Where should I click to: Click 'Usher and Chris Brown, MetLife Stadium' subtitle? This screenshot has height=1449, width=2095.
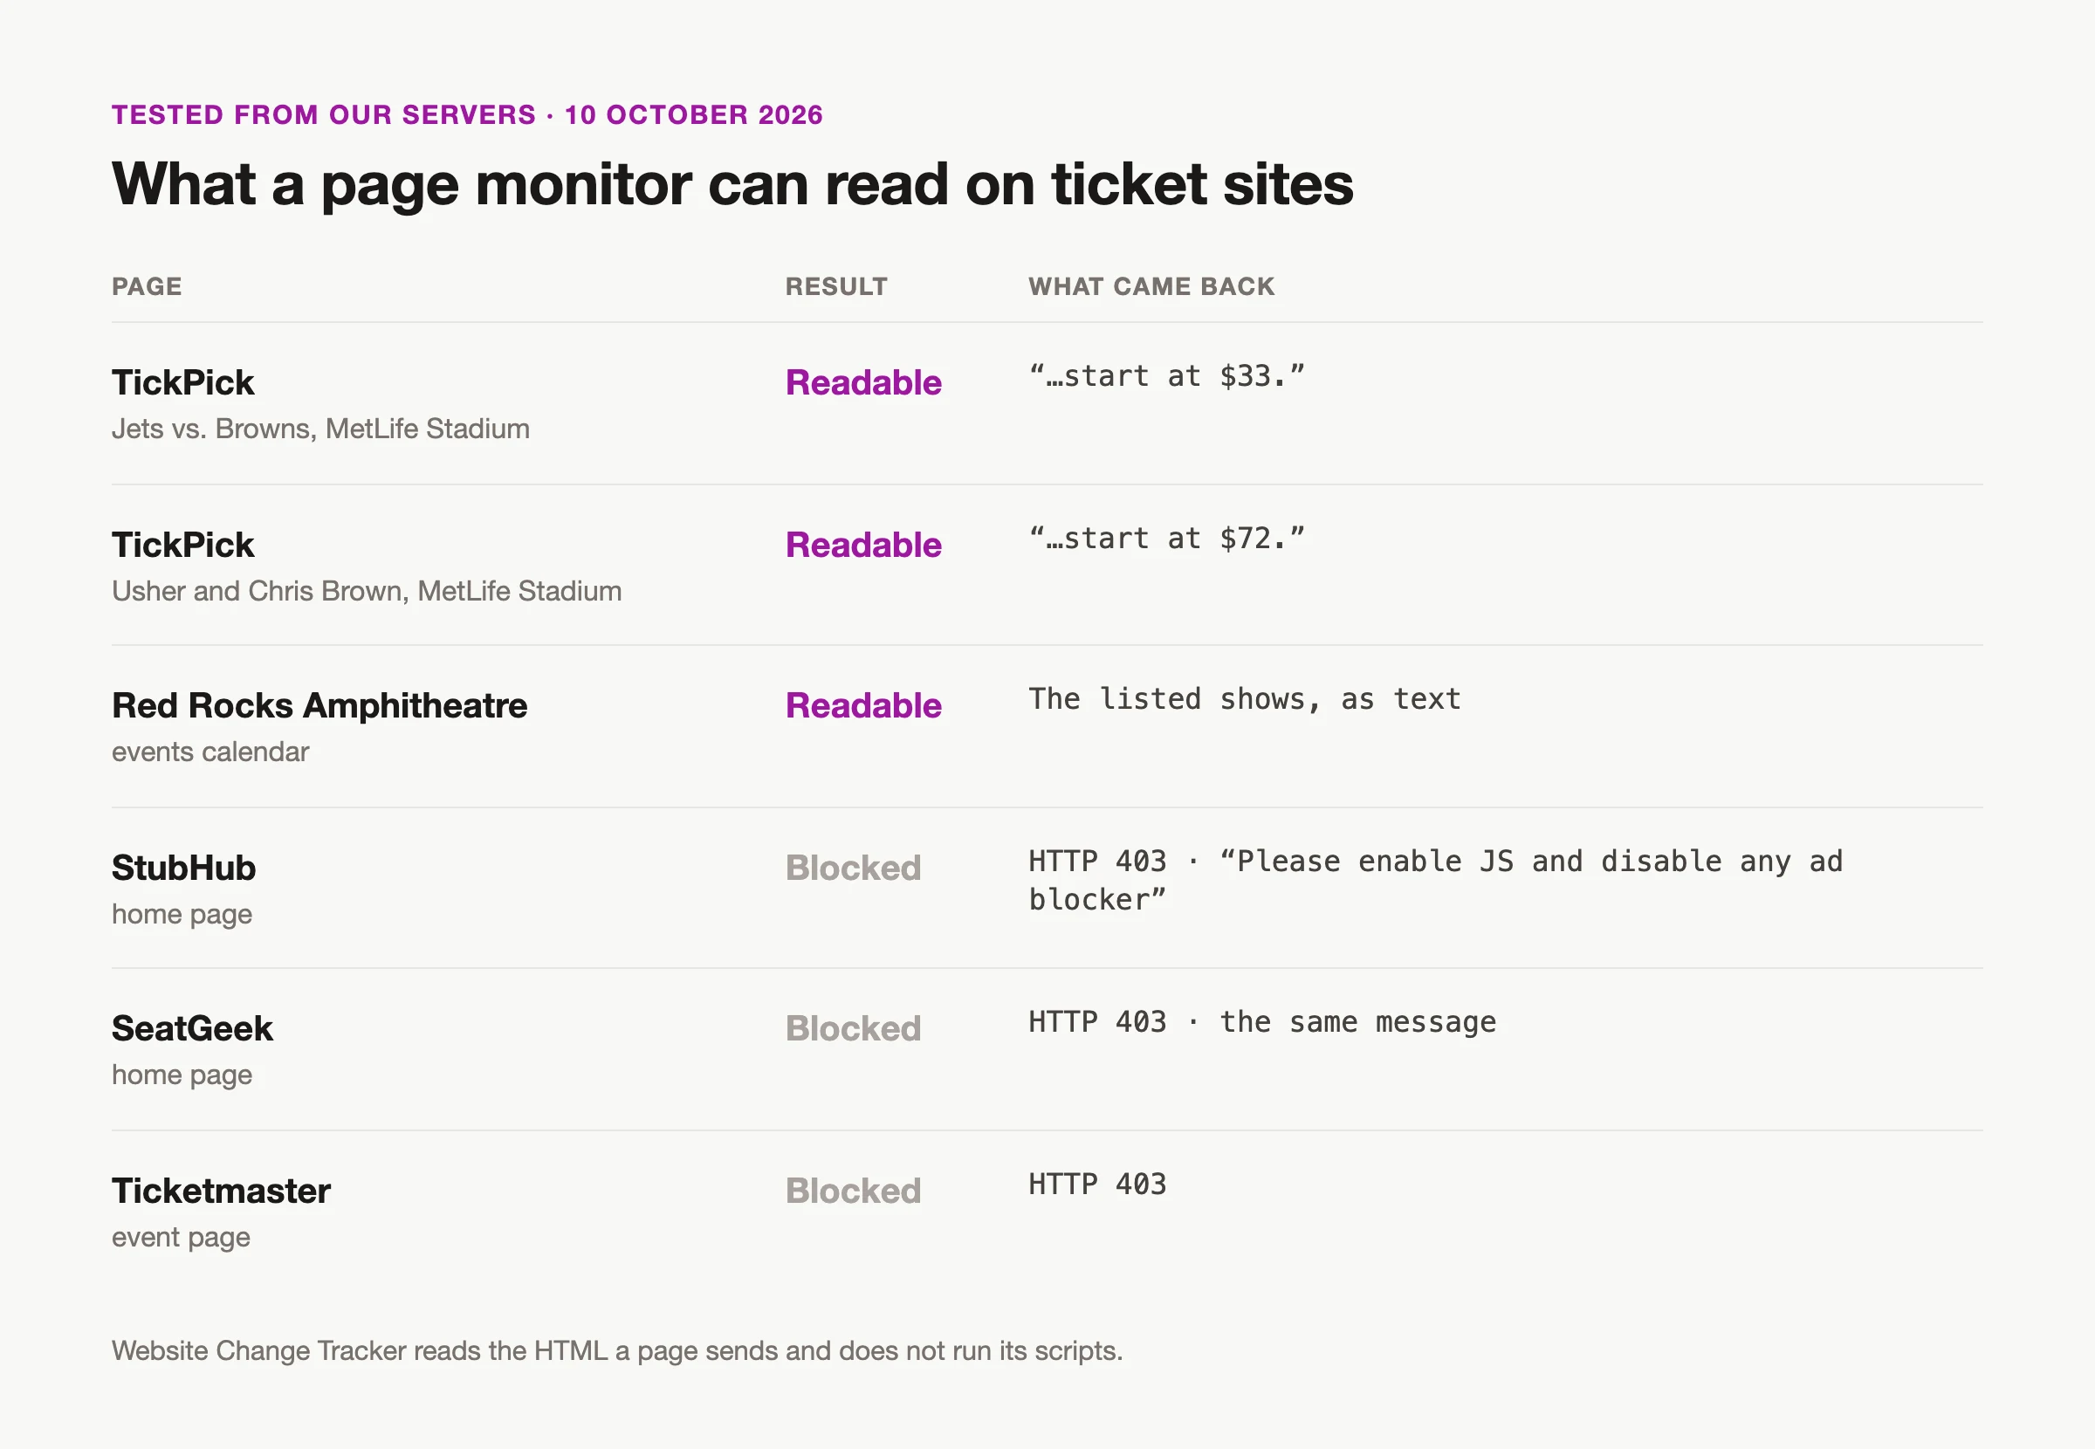367,591
